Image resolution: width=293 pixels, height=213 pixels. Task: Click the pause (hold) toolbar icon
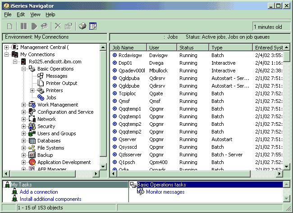pos(23,26)
